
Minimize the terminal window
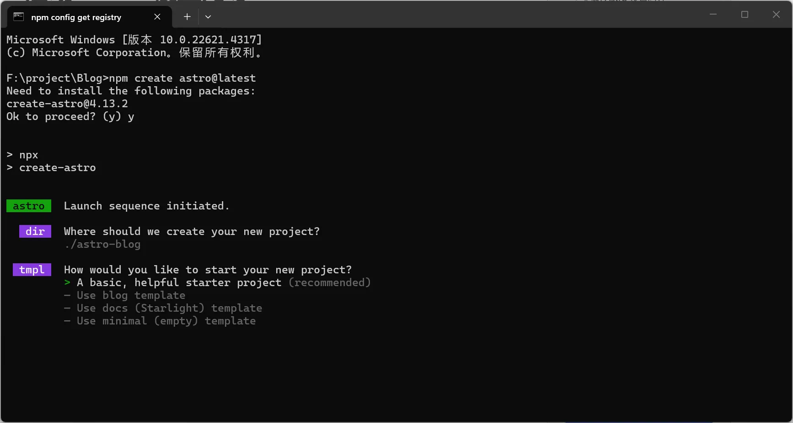coord(713,15)
